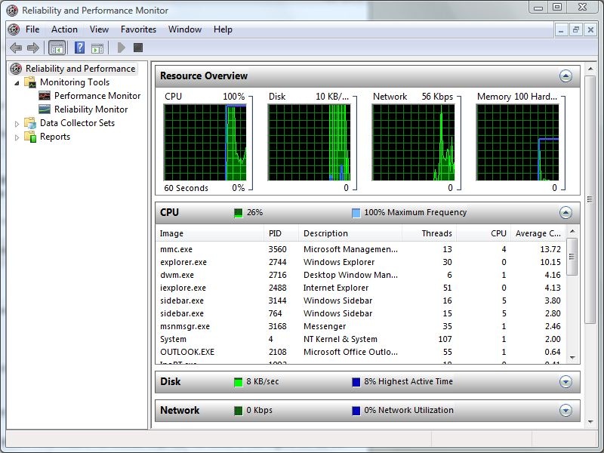This screenshot has width=604, height=453.
Task: Select sidebar.exe row with PID 764
Action: tap(361, 313)
